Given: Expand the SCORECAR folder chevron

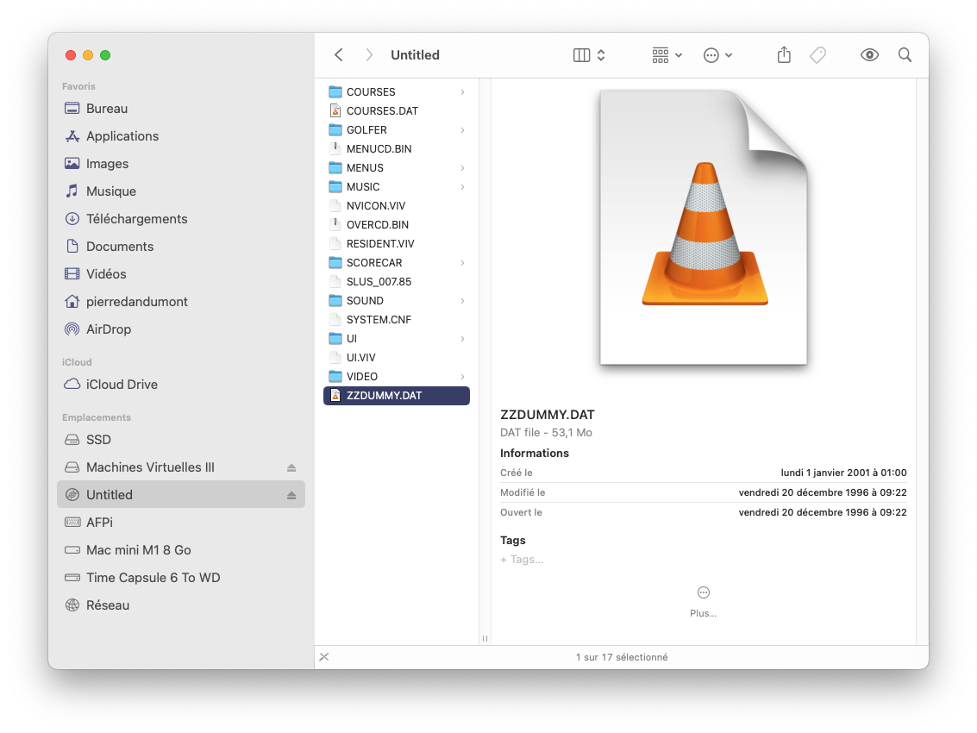Looking at the screenshot, I should point(462,263).
